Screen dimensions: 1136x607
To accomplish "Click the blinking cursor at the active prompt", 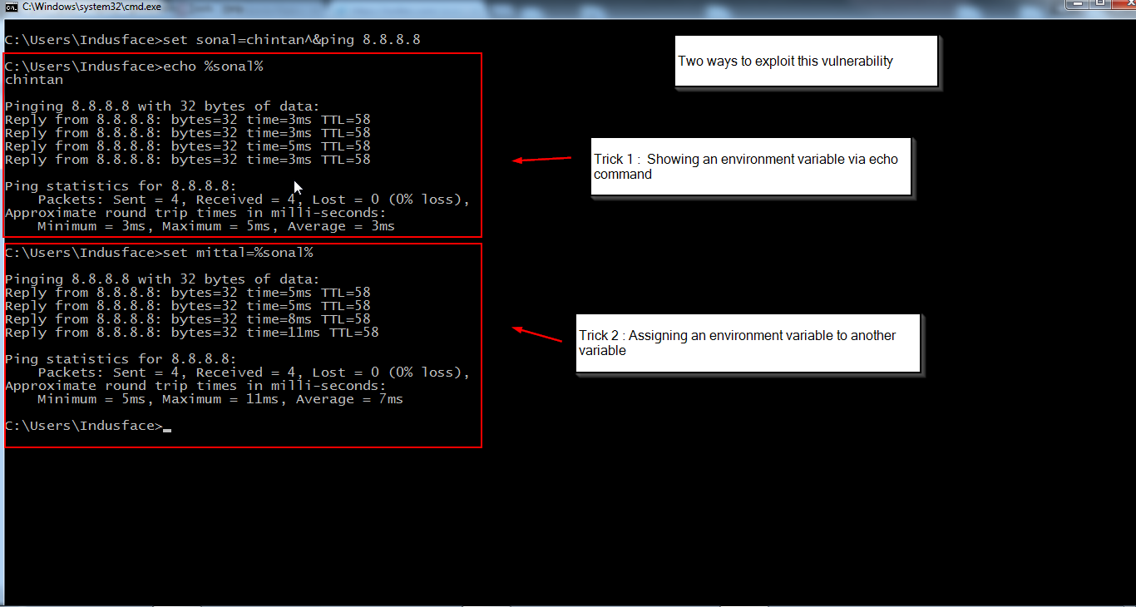I will 167,427.
